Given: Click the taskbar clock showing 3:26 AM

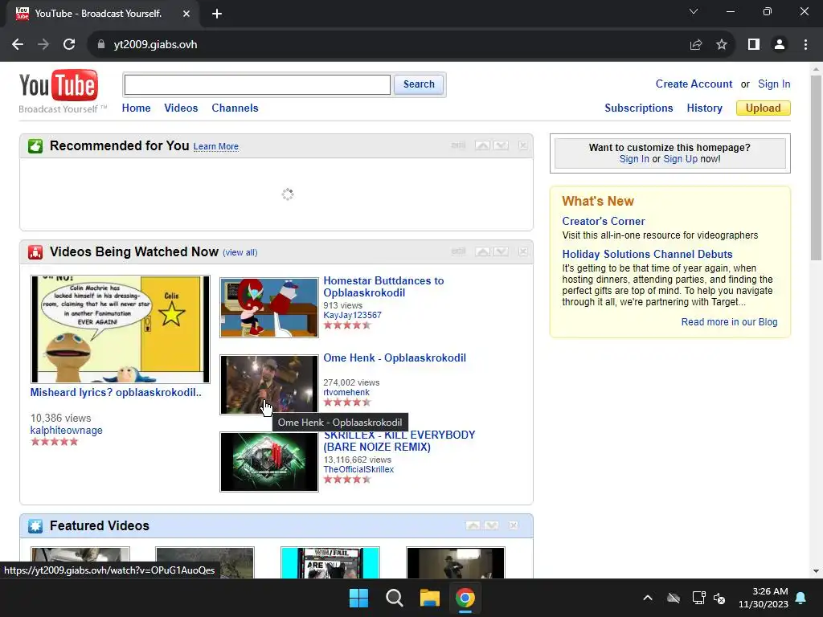Looking at the screenshot, I should click(764, 598).
